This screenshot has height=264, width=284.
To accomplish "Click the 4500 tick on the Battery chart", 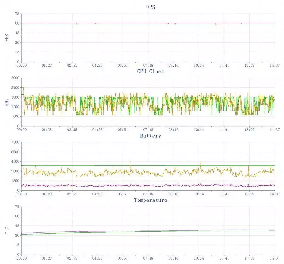I will [x=15, y=162].
